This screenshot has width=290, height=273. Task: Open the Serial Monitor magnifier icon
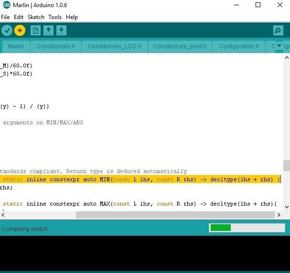click(278, 31)
